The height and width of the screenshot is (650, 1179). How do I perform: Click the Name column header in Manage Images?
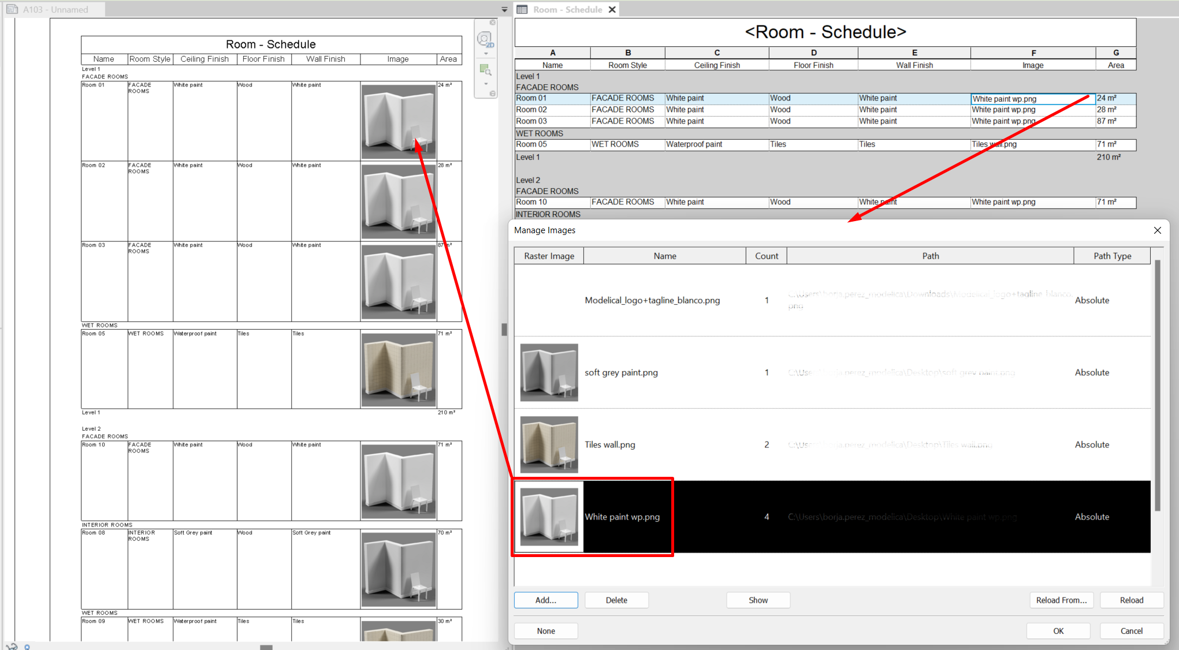665,256
